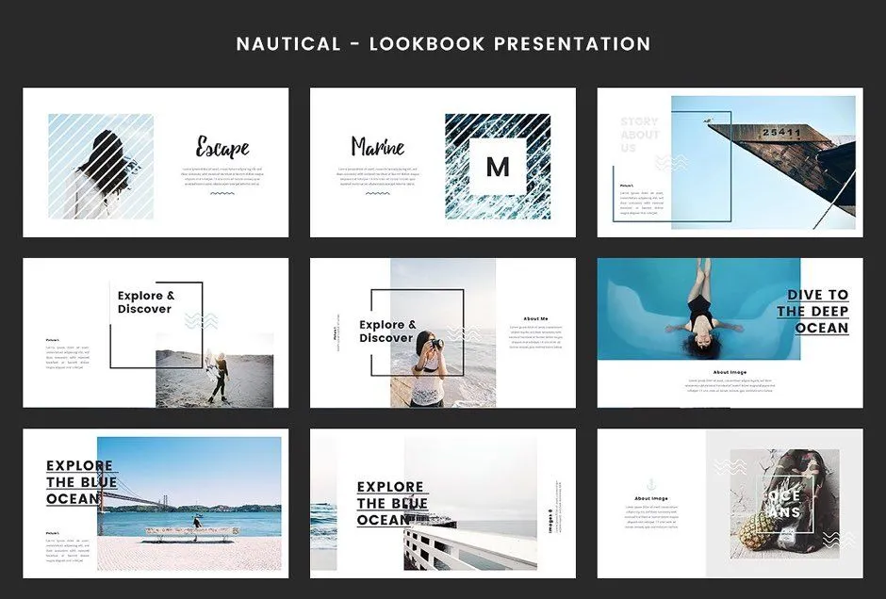This screenshot has height=599, width=886.
Task: Select the Escape slide thumbnail
Action: pyautogui.click(x=156, y=162)
